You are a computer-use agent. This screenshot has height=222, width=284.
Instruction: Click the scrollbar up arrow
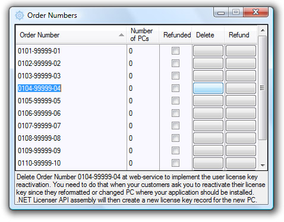[263, 30]
